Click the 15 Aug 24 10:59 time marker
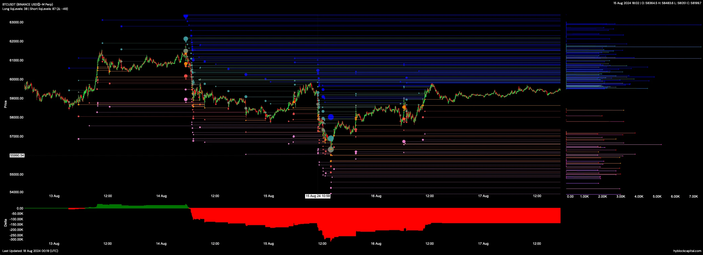This screenshot has height=255, width=703. [x=317, y=196]
